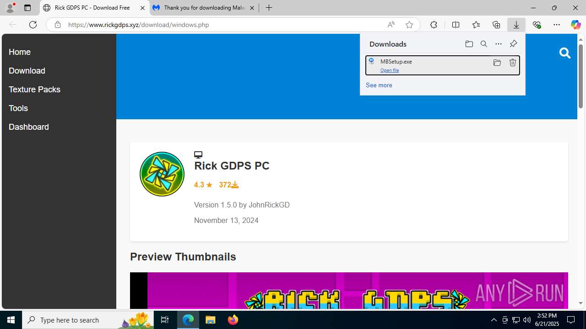Image resolution: width=586 pixels, height=329 pixels.
Task: Open the volume control in tray
Action: click(x=527, y=320)
